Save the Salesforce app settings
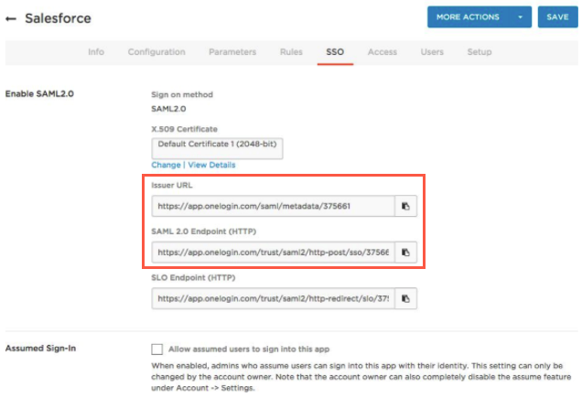Screen dimensions: 582x398 (x=557, y=17)
